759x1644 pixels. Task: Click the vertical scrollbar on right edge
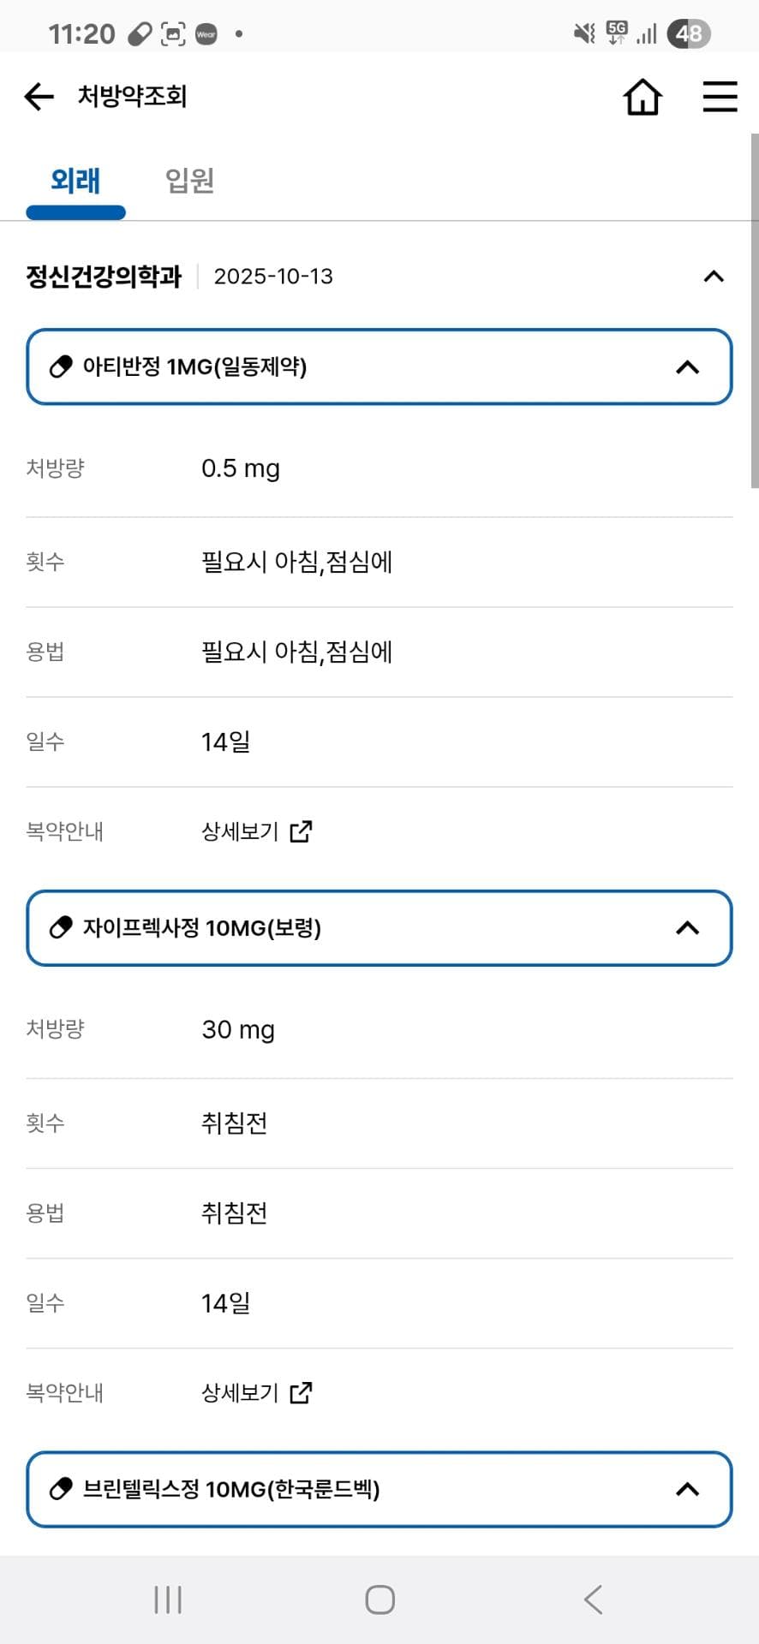click(754, 310)
